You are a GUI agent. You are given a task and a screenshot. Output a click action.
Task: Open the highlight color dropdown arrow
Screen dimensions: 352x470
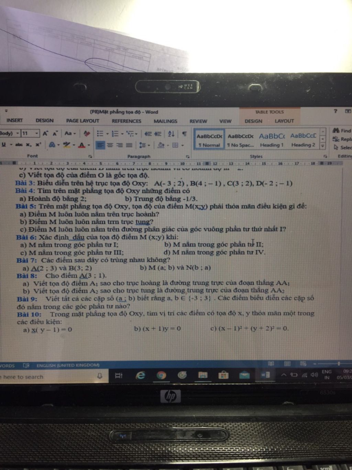click(74, 145)
